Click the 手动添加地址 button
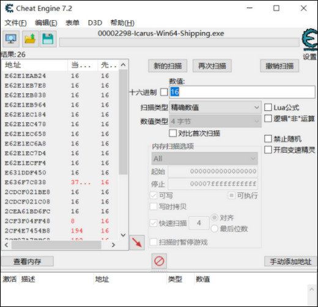 pyautogui.click(x=290, y=262)
